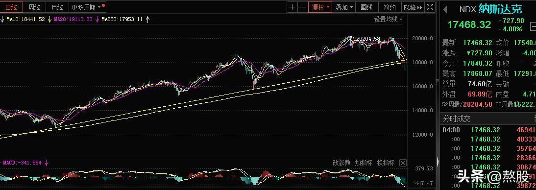Zoom in chart with the plus button
The height and width of the screenshot is (190, 536).
point(292,7)
